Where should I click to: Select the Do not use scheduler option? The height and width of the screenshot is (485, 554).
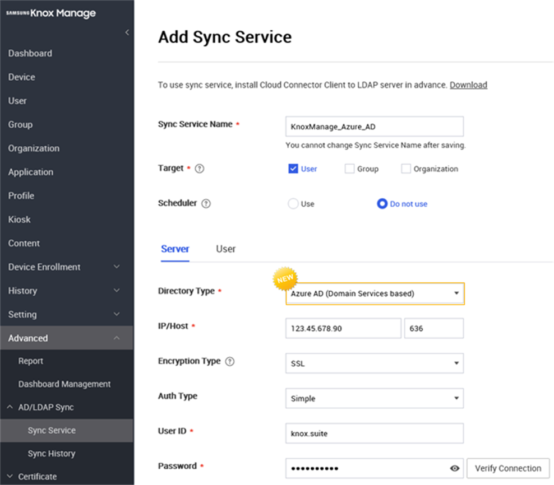point(382,204)
